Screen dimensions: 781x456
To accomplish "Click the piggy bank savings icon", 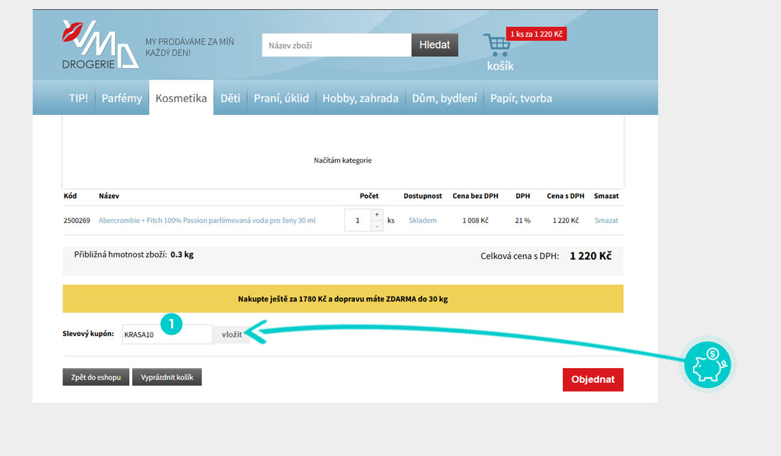I will (x=708, y=365).
